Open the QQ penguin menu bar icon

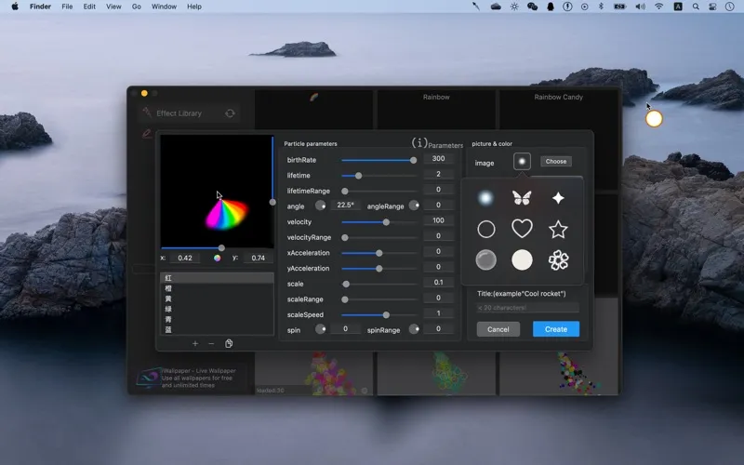click(551, 7)
